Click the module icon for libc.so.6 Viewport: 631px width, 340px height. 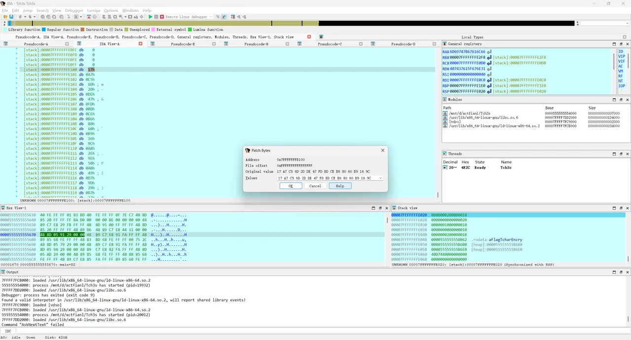click(x=445, y=118)
